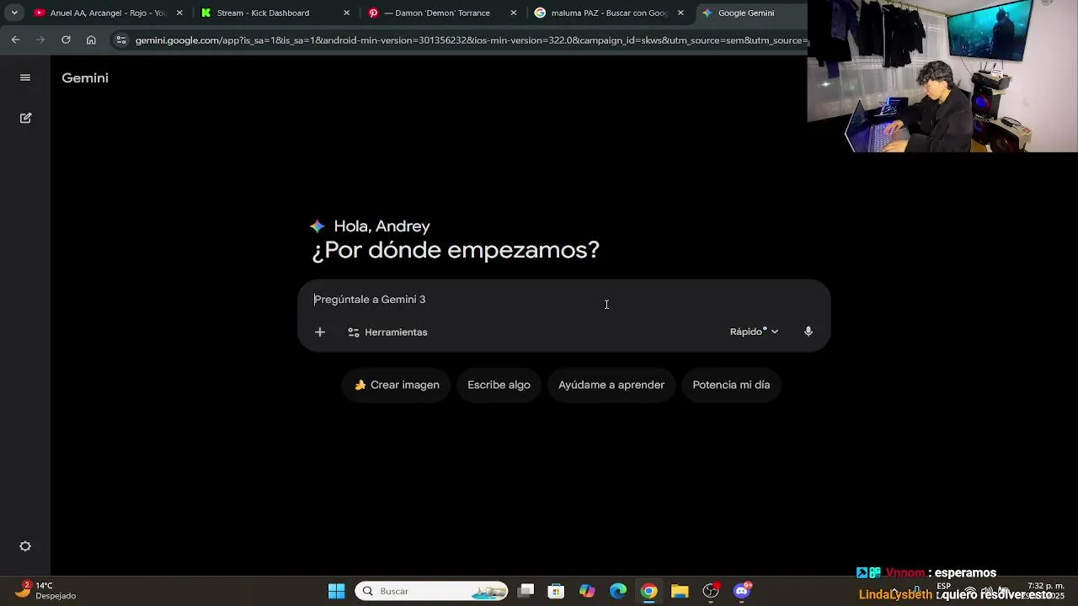1078x606 pixels.
Task: Open File Explorer from taskbar
Action: point(680,591)
